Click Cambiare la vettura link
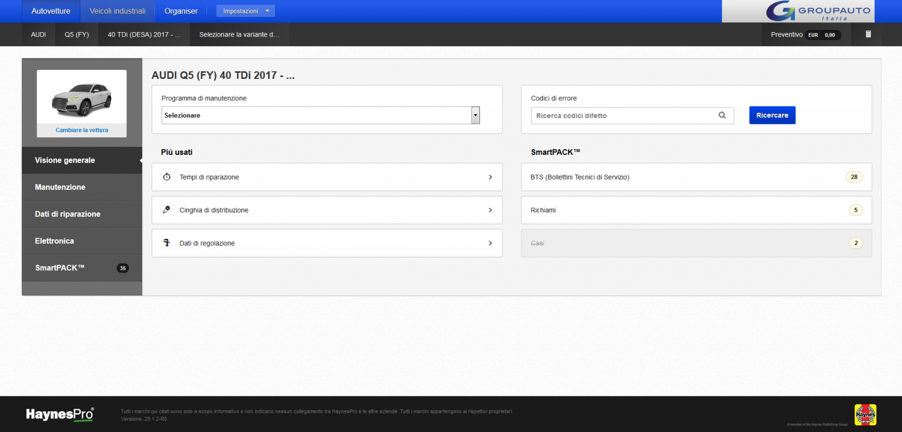902x432 pixels. click(82, 130)
